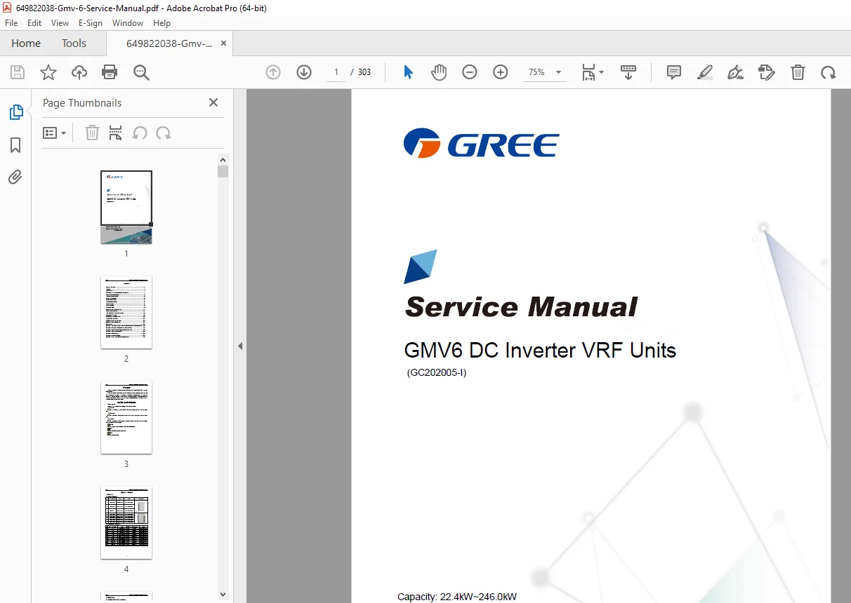Click the Upload to cloud icon
Image resolution: width=851 pixels, height=603 pixels.
click(79, 72)
